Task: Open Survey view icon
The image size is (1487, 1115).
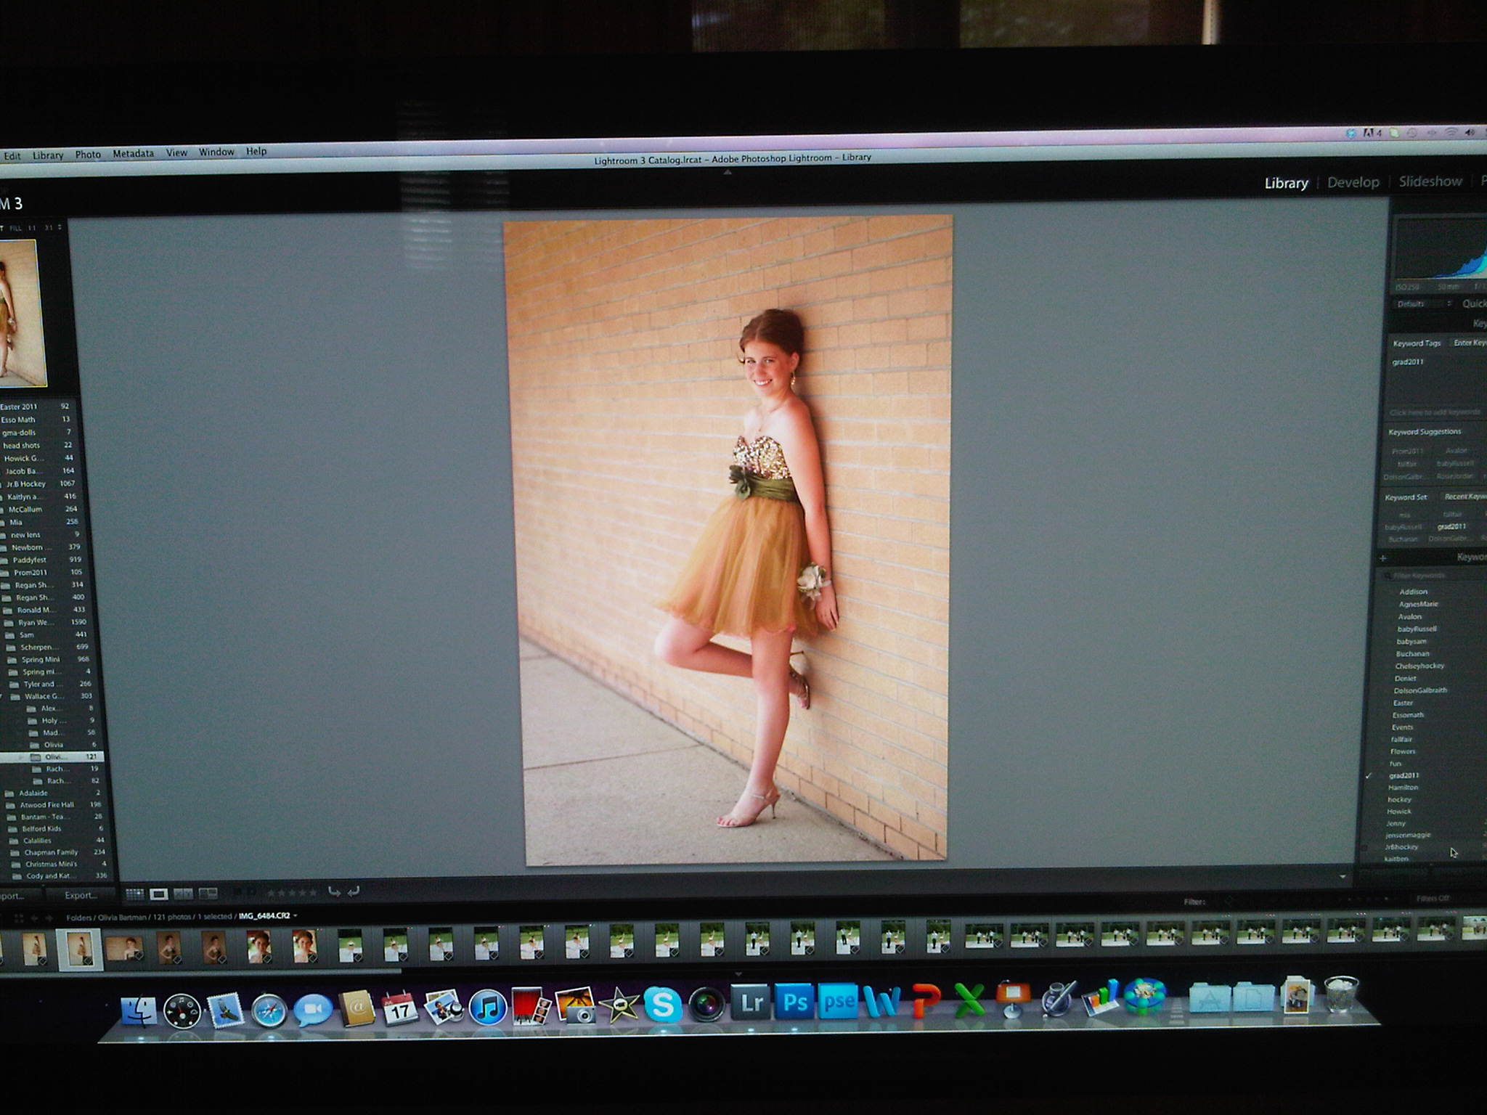Action: coord(208,894)
